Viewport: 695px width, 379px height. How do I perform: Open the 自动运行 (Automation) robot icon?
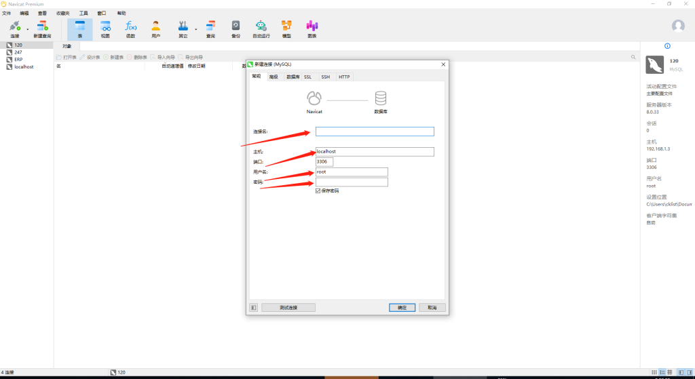261,29
